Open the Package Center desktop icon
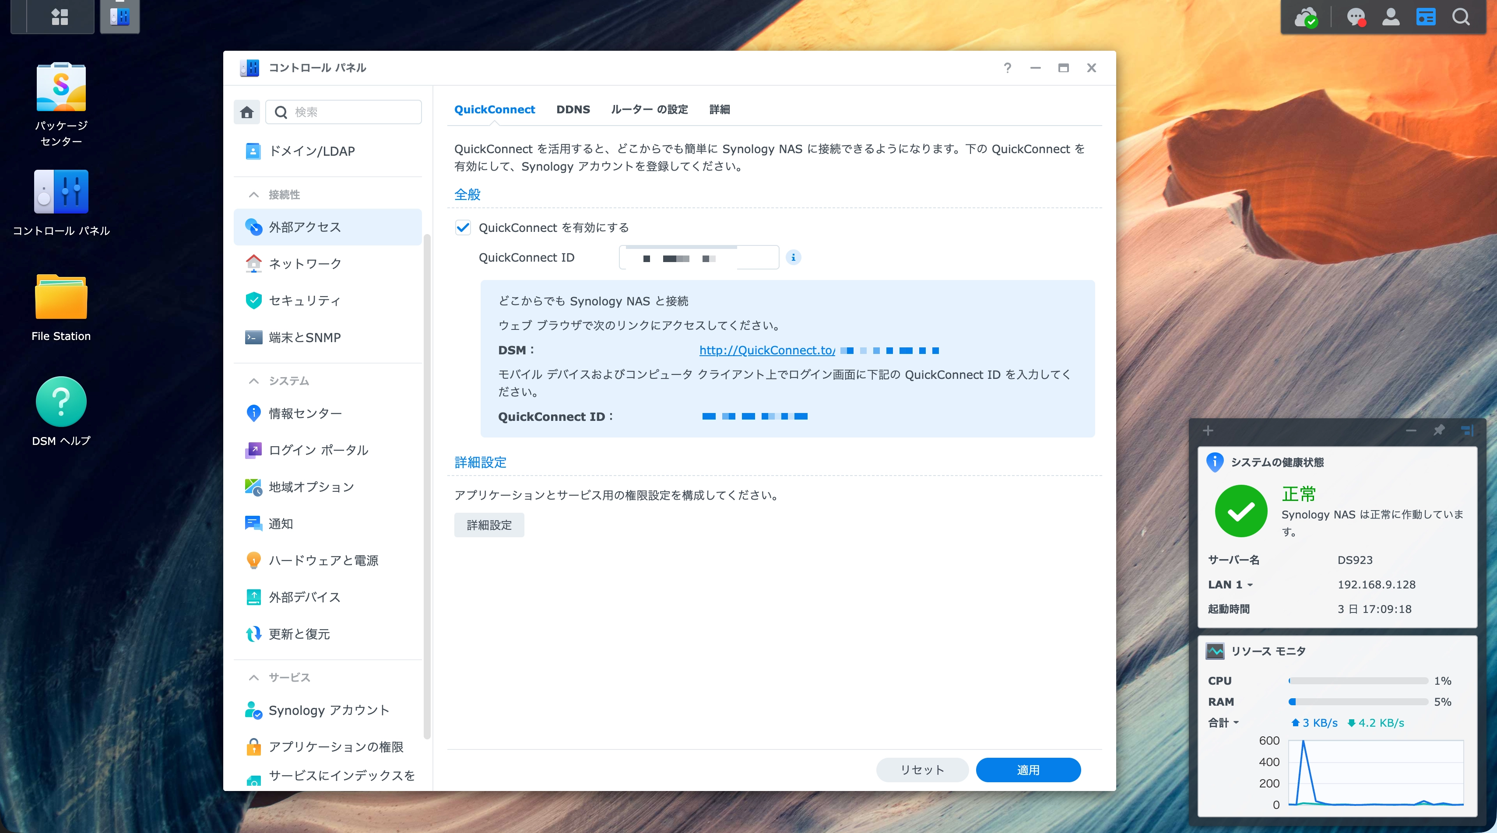Image resolution: width=1497 pixels, height=833 pixels. pos(61,87)
